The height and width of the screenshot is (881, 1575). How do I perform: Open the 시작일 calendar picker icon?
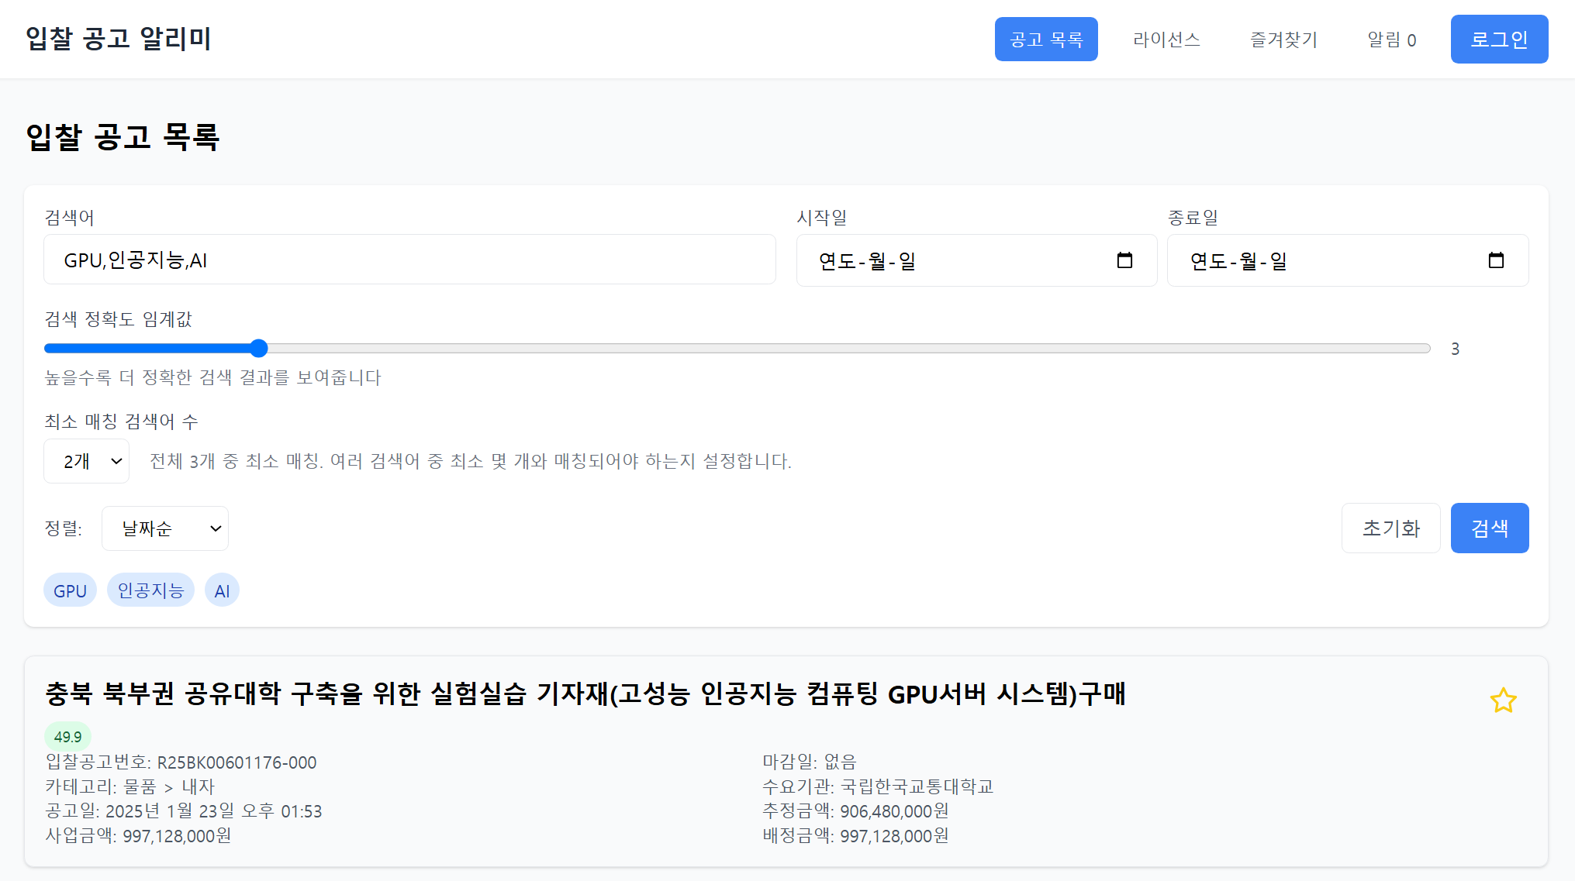coord(1124,260)
